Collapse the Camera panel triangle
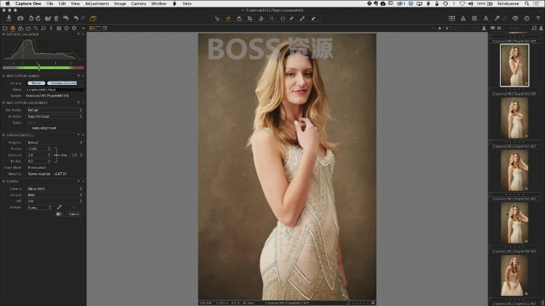The image size is (545, 306). 4,181
